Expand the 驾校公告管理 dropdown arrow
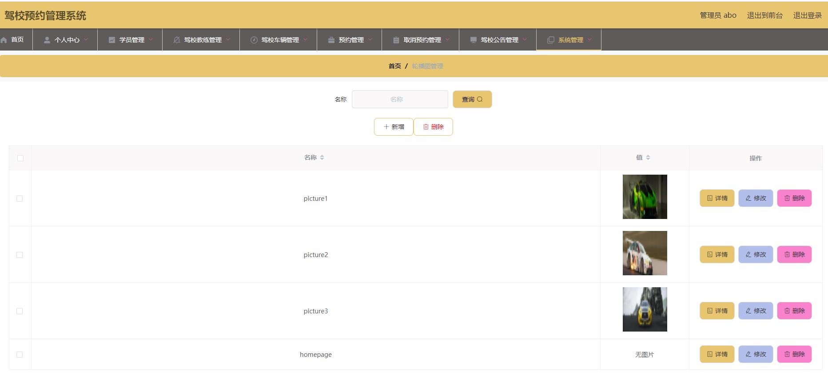The height and width of the screenshot is (375, 828). (525, 39)
